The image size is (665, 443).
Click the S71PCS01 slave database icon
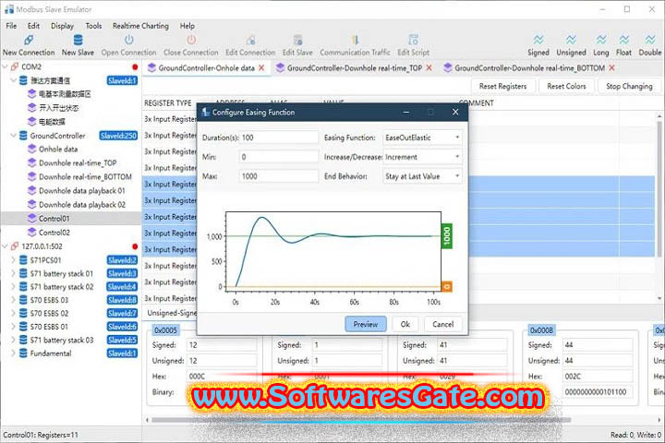tap(23, 260)
